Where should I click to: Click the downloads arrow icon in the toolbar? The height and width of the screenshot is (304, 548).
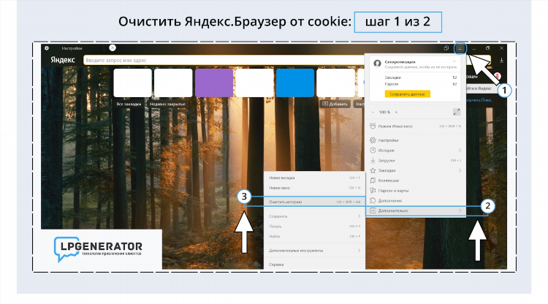pos(501,60)
